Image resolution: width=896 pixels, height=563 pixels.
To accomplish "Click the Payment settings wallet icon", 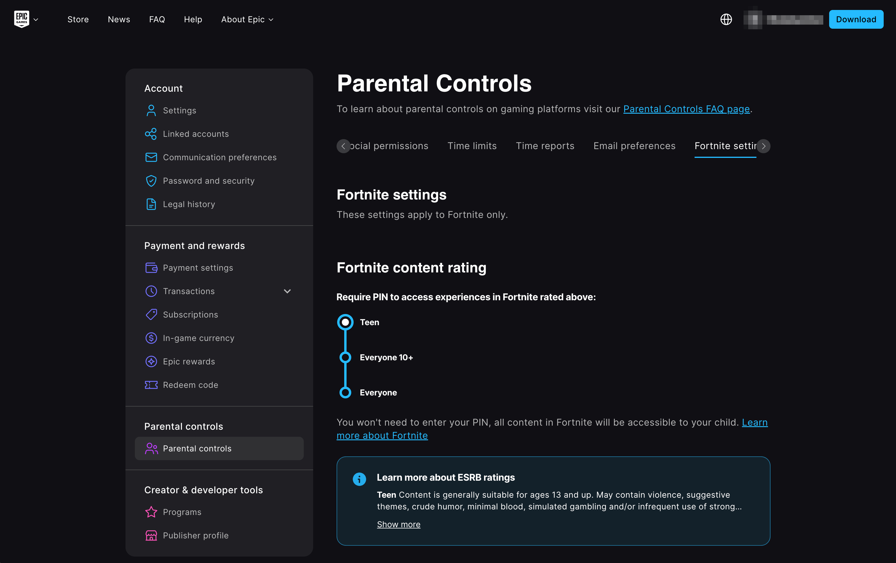I will tap(151, 268).
